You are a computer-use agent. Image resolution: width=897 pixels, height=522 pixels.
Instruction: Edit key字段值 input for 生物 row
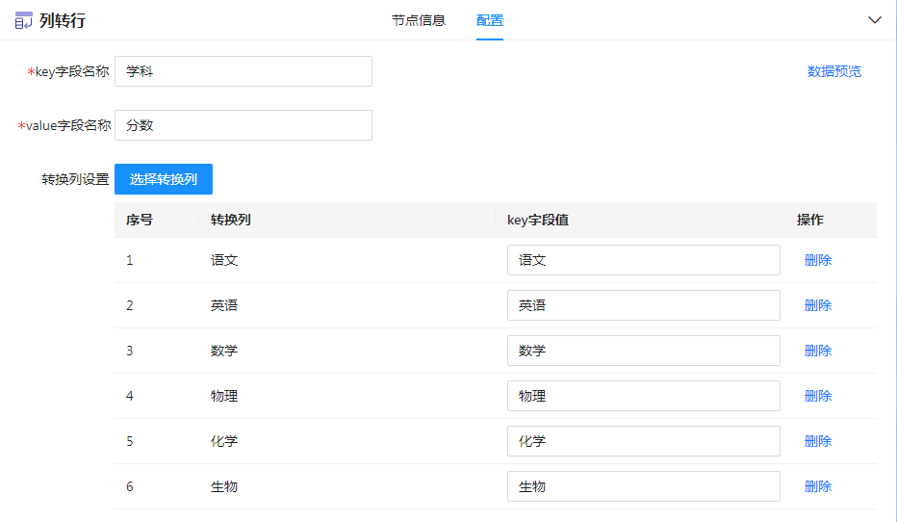[x=643, y=486]
